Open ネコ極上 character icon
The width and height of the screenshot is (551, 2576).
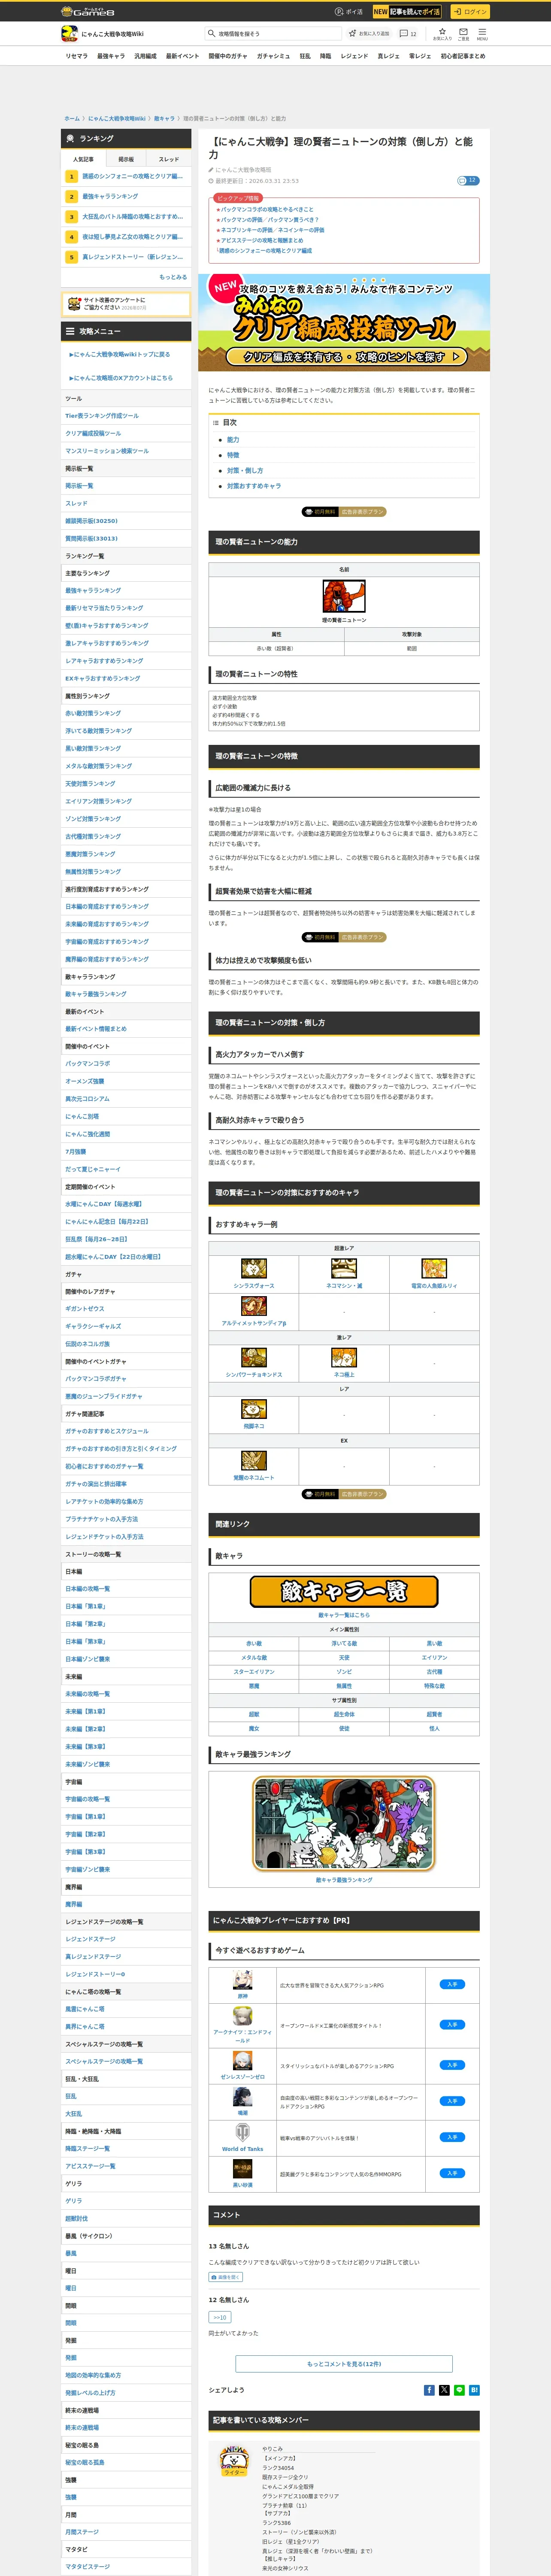(344, 1357)
